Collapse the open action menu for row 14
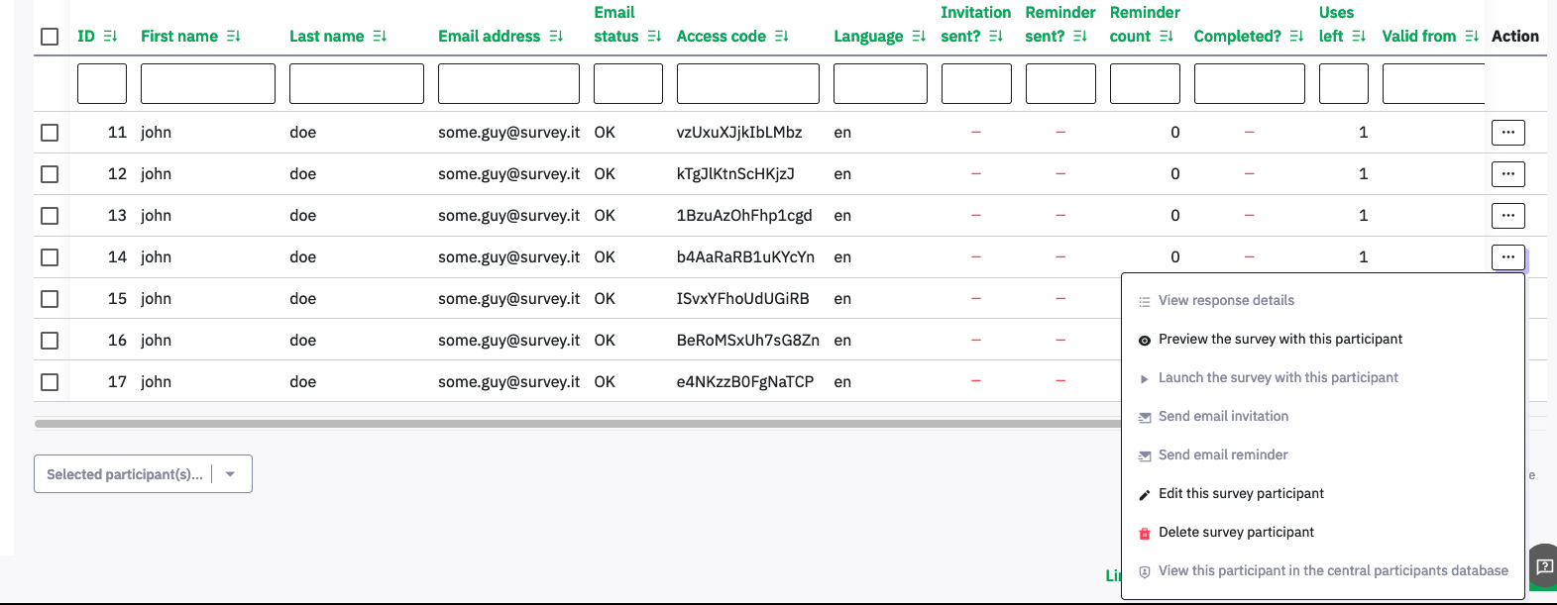Image resolution: width=1557 pixels, height=605 pixels. click(x=1507, y=257)
